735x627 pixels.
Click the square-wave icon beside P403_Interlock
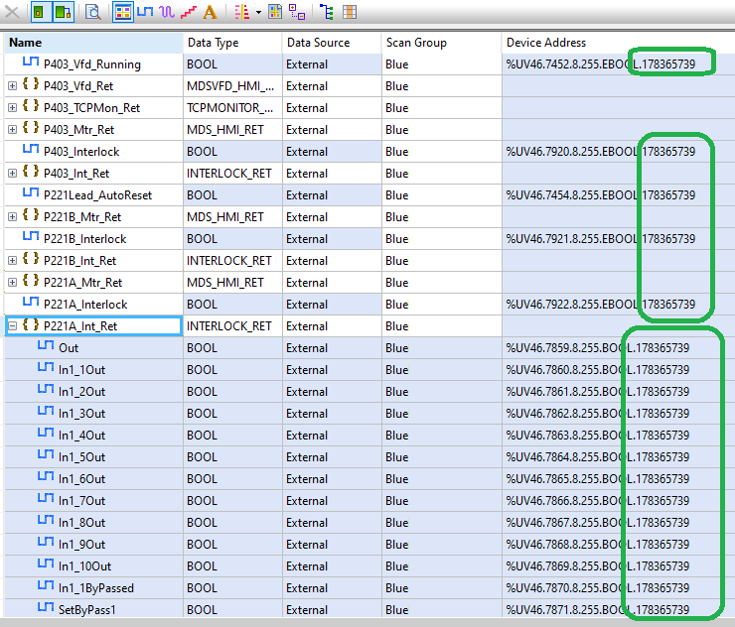click(31, 150)
